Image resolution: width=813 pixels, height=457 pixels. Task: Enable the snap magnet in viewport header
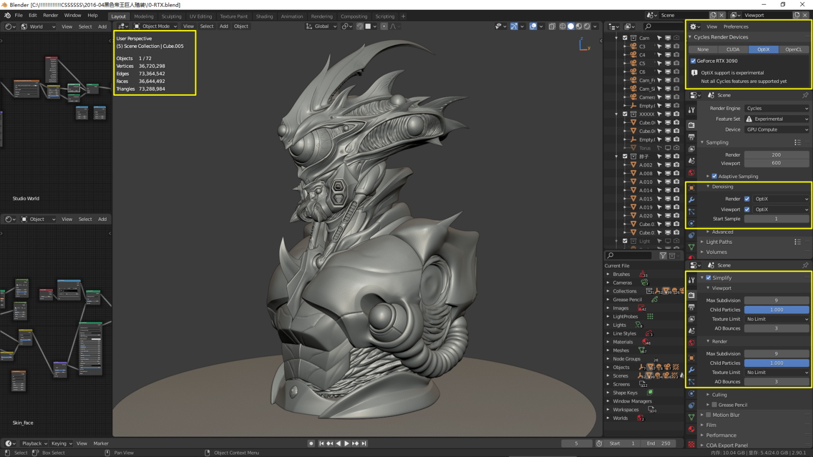tap(360, 26)
